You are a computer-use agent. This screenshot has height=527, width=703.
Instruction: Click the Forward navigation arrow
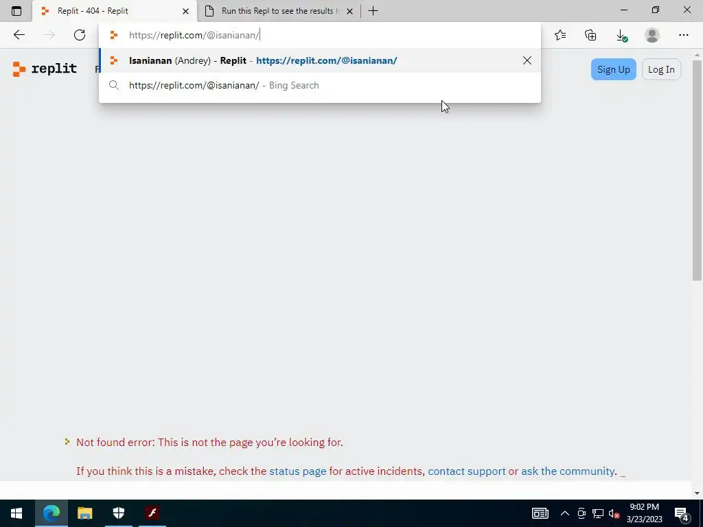pyautogui.click(x=49, y=35)
